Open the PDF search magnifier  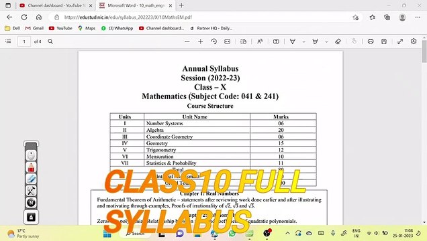50,42
